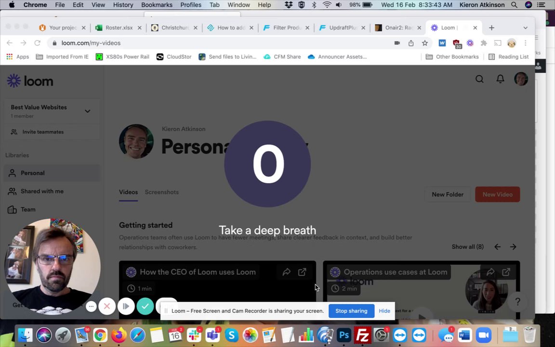Screen dimensions: 555x347
Task: Open CEO of Loom video in new tab
Action: coord(302,272)
